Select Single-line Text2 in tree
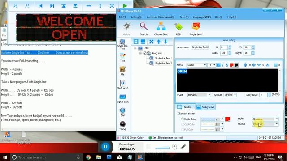Screen dimensions: 287x161 (163, 64)
